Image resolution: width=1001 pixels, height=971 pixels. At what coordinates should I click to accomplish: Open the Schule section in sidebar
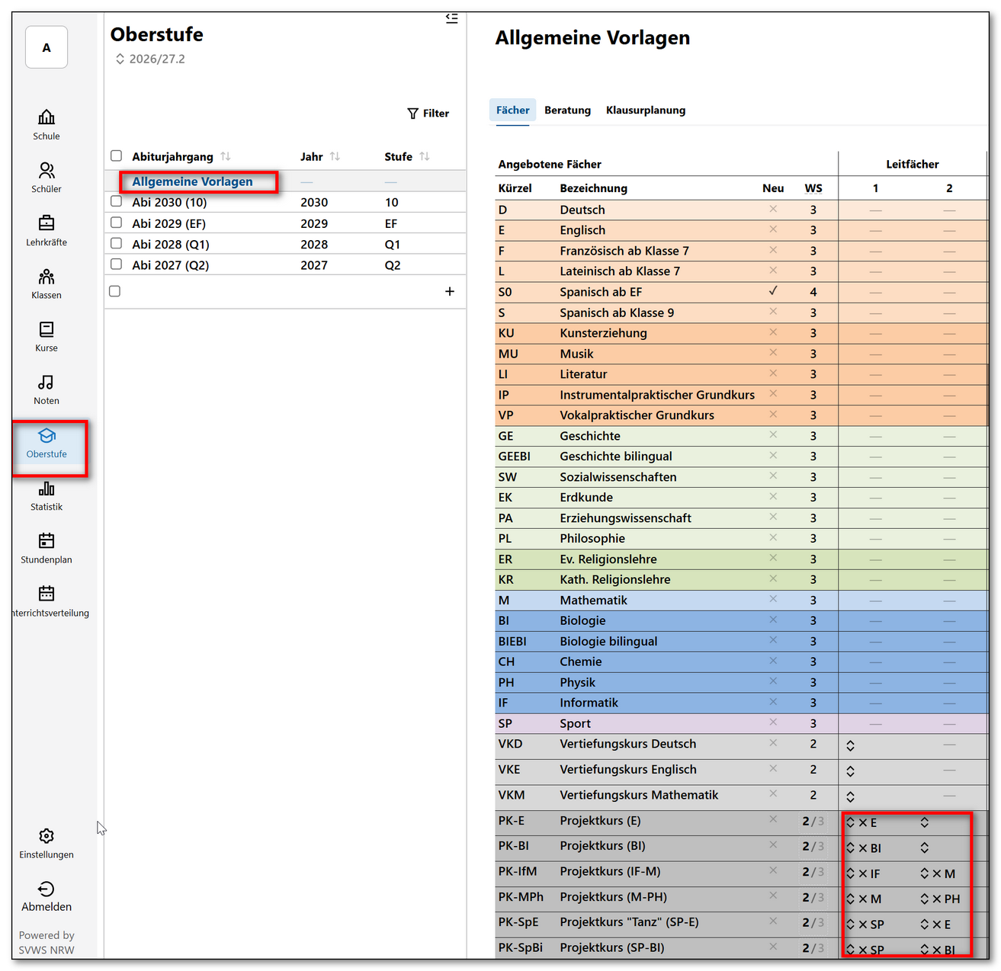pos(47,125)
